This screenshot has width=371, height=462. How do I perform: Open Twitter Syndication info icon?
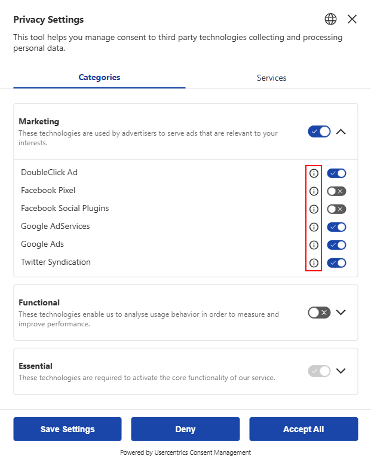pos(314,263)
